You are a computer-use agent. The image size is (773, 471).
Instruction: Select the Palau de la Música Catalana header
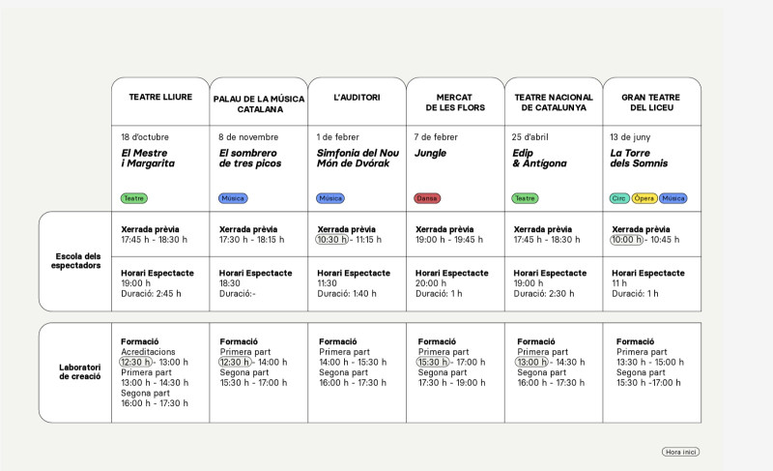[259, 103]
